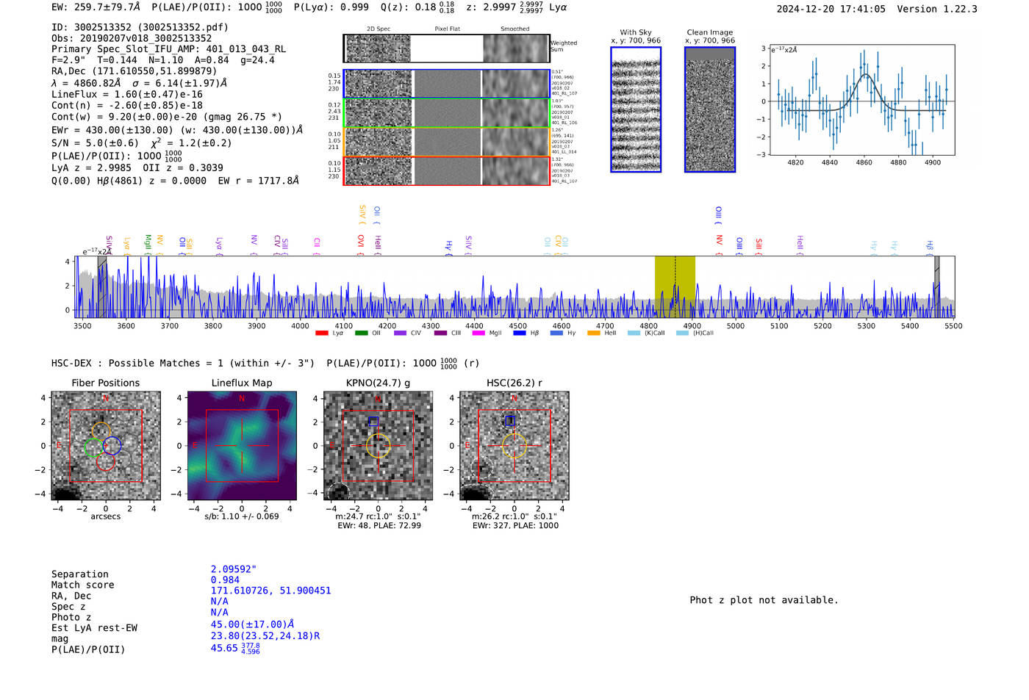Select the Primary Spec_Slot_IFU_AMP line
This screenshot has width=1029, height=700.
tap(168, 49)
